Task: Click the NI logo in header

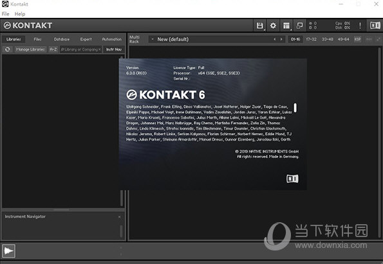Action: point(375,25)
